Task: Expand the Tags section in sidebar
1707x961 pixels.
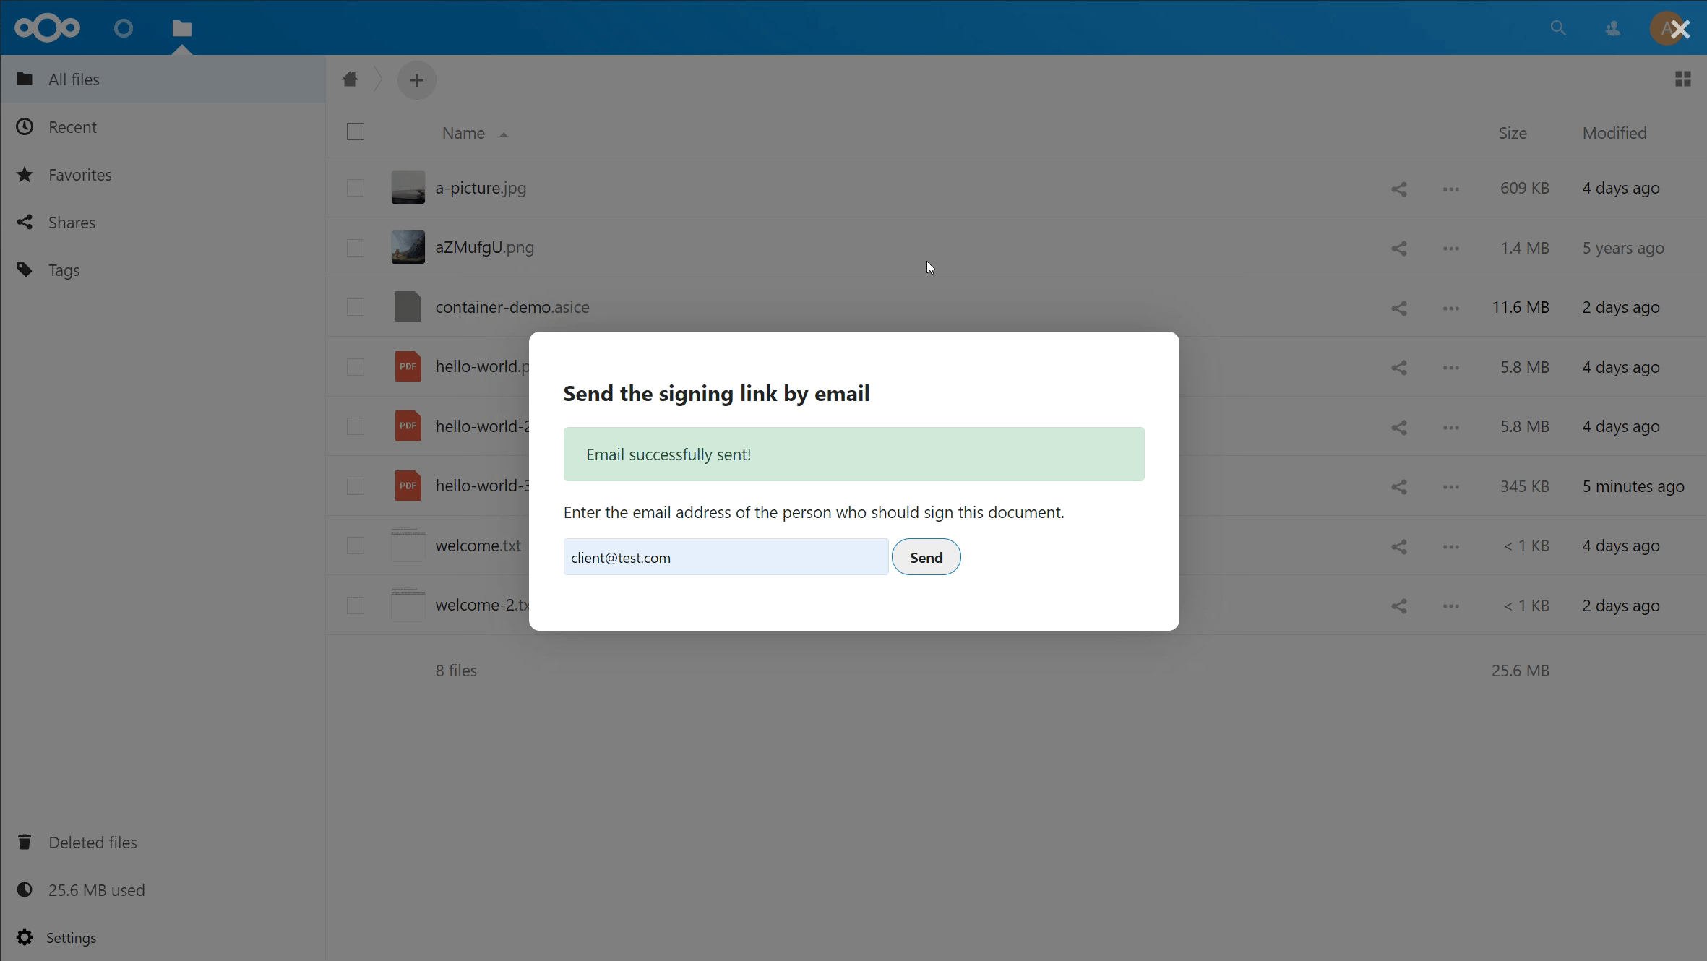Action: [x=64, y=270]
